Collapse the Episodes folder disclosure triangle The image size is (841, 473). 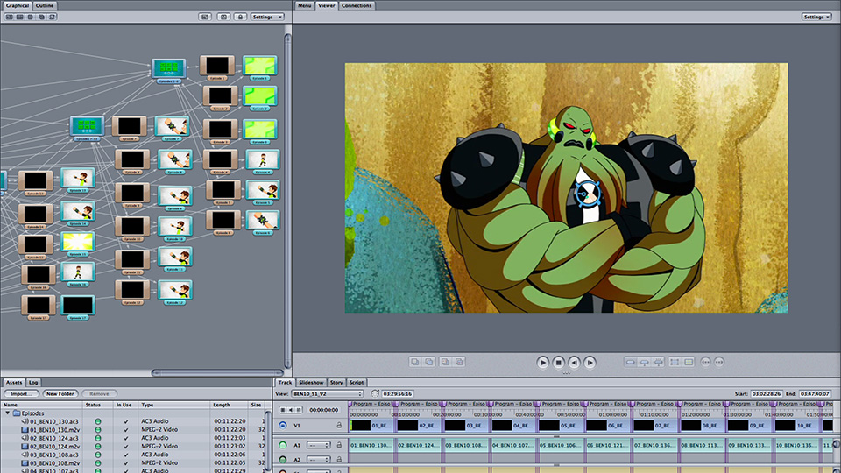click(8, 413)
